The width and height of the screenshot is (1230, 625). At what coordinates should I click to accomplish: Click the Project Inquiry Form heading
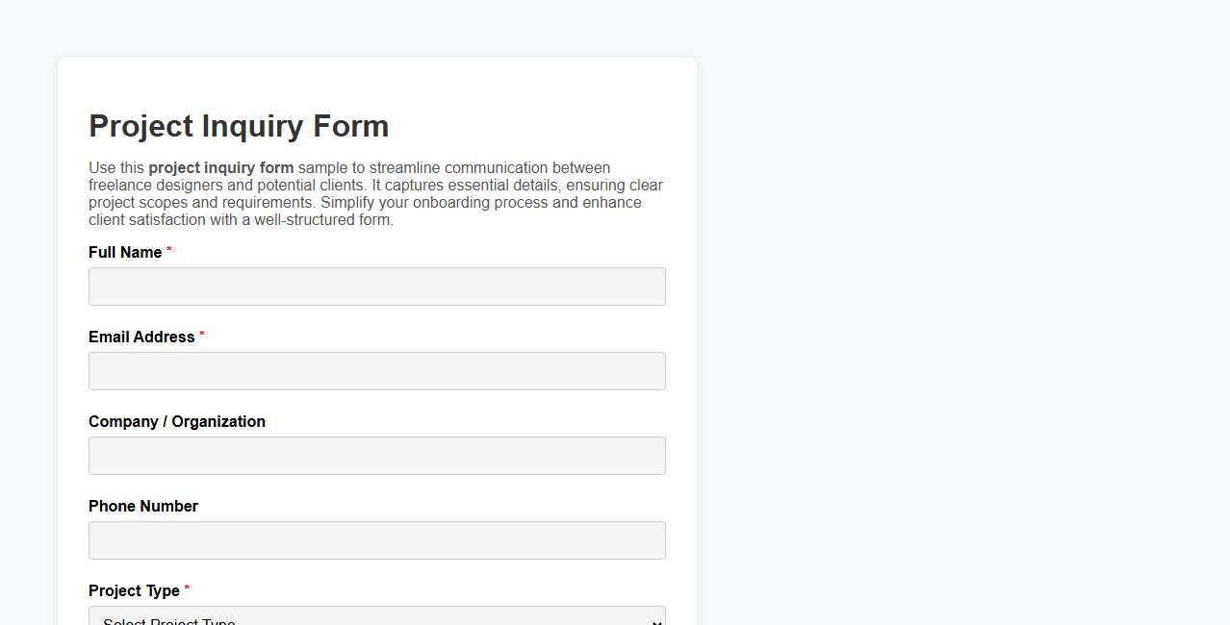pos(238,126)
